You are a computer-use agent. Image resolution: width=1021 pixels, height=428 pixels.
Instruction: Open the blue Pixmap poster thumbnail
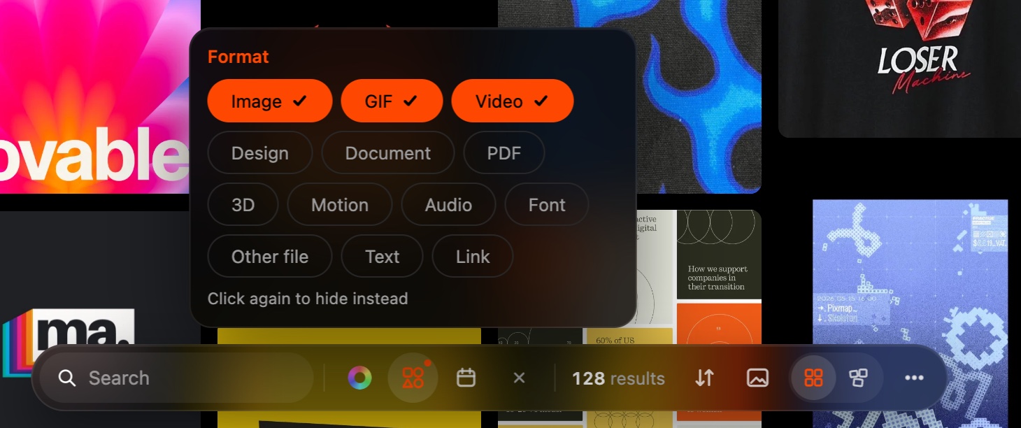point(910,273)
